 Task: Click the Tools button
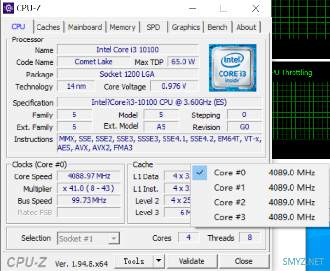coord(134,261)
